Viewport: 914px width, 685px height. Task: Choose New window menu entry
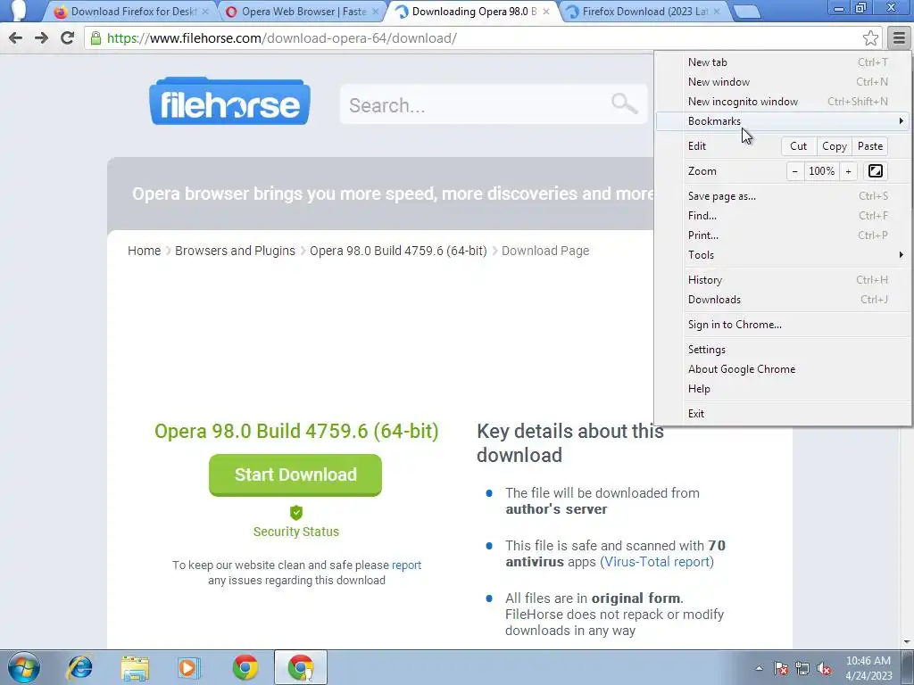tap(782, 82)
